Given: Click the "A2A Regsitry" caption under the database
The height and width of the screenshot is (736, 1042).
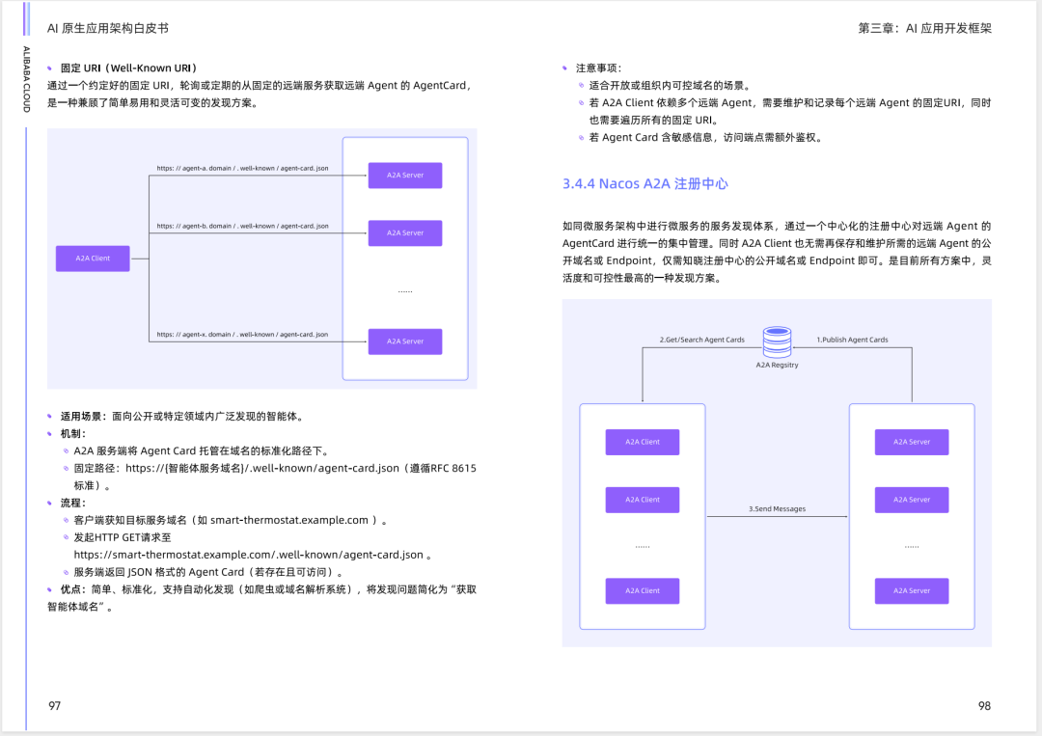Looking at the screenshot, I should coord(777,365).
